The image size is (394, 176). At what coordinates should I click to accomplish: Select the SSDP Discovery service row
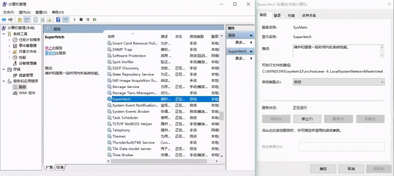pos(163,68)
